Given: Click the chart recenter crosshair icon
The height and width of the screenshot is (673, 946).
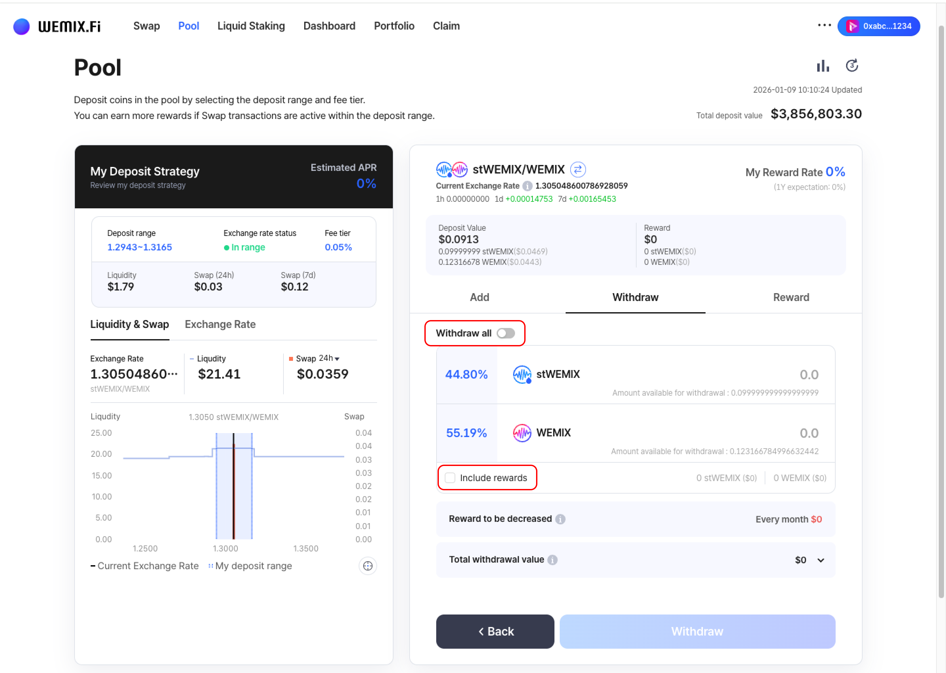Looking at the screenshot, I should tap(367, 566).
